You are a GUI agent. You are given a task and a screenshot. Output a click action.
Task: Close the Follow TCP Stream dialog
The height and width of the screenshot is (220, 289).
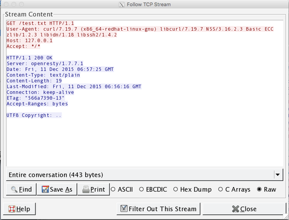point(244,209)
